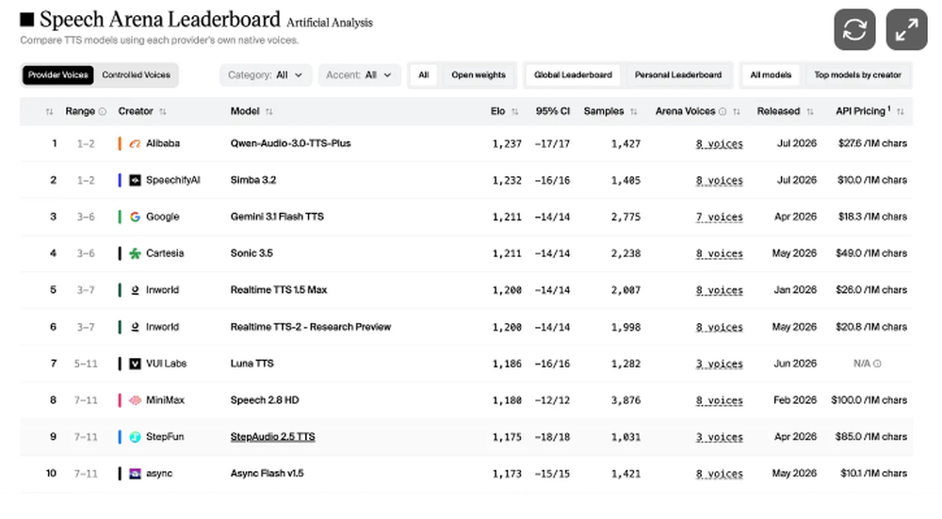Click the Cartesia creator logo
The width and height of the screenshot is (942, 519).
click(135, 253)
